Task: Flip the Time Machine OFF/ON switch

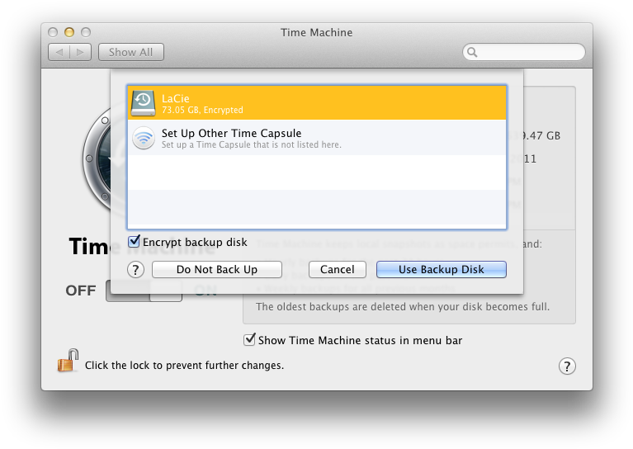Action: pos(144,291)
